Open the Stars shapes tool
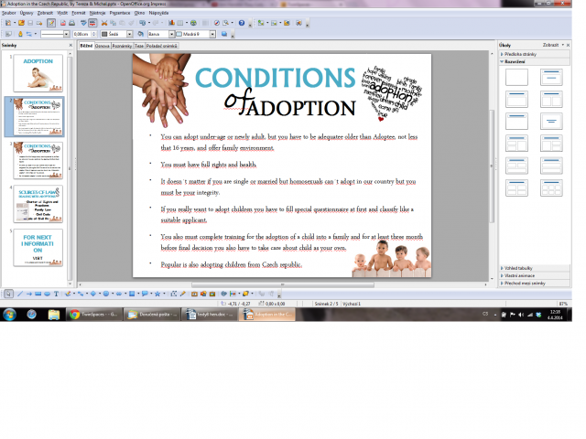Viewport: 586px width, 439px height. 157,294
